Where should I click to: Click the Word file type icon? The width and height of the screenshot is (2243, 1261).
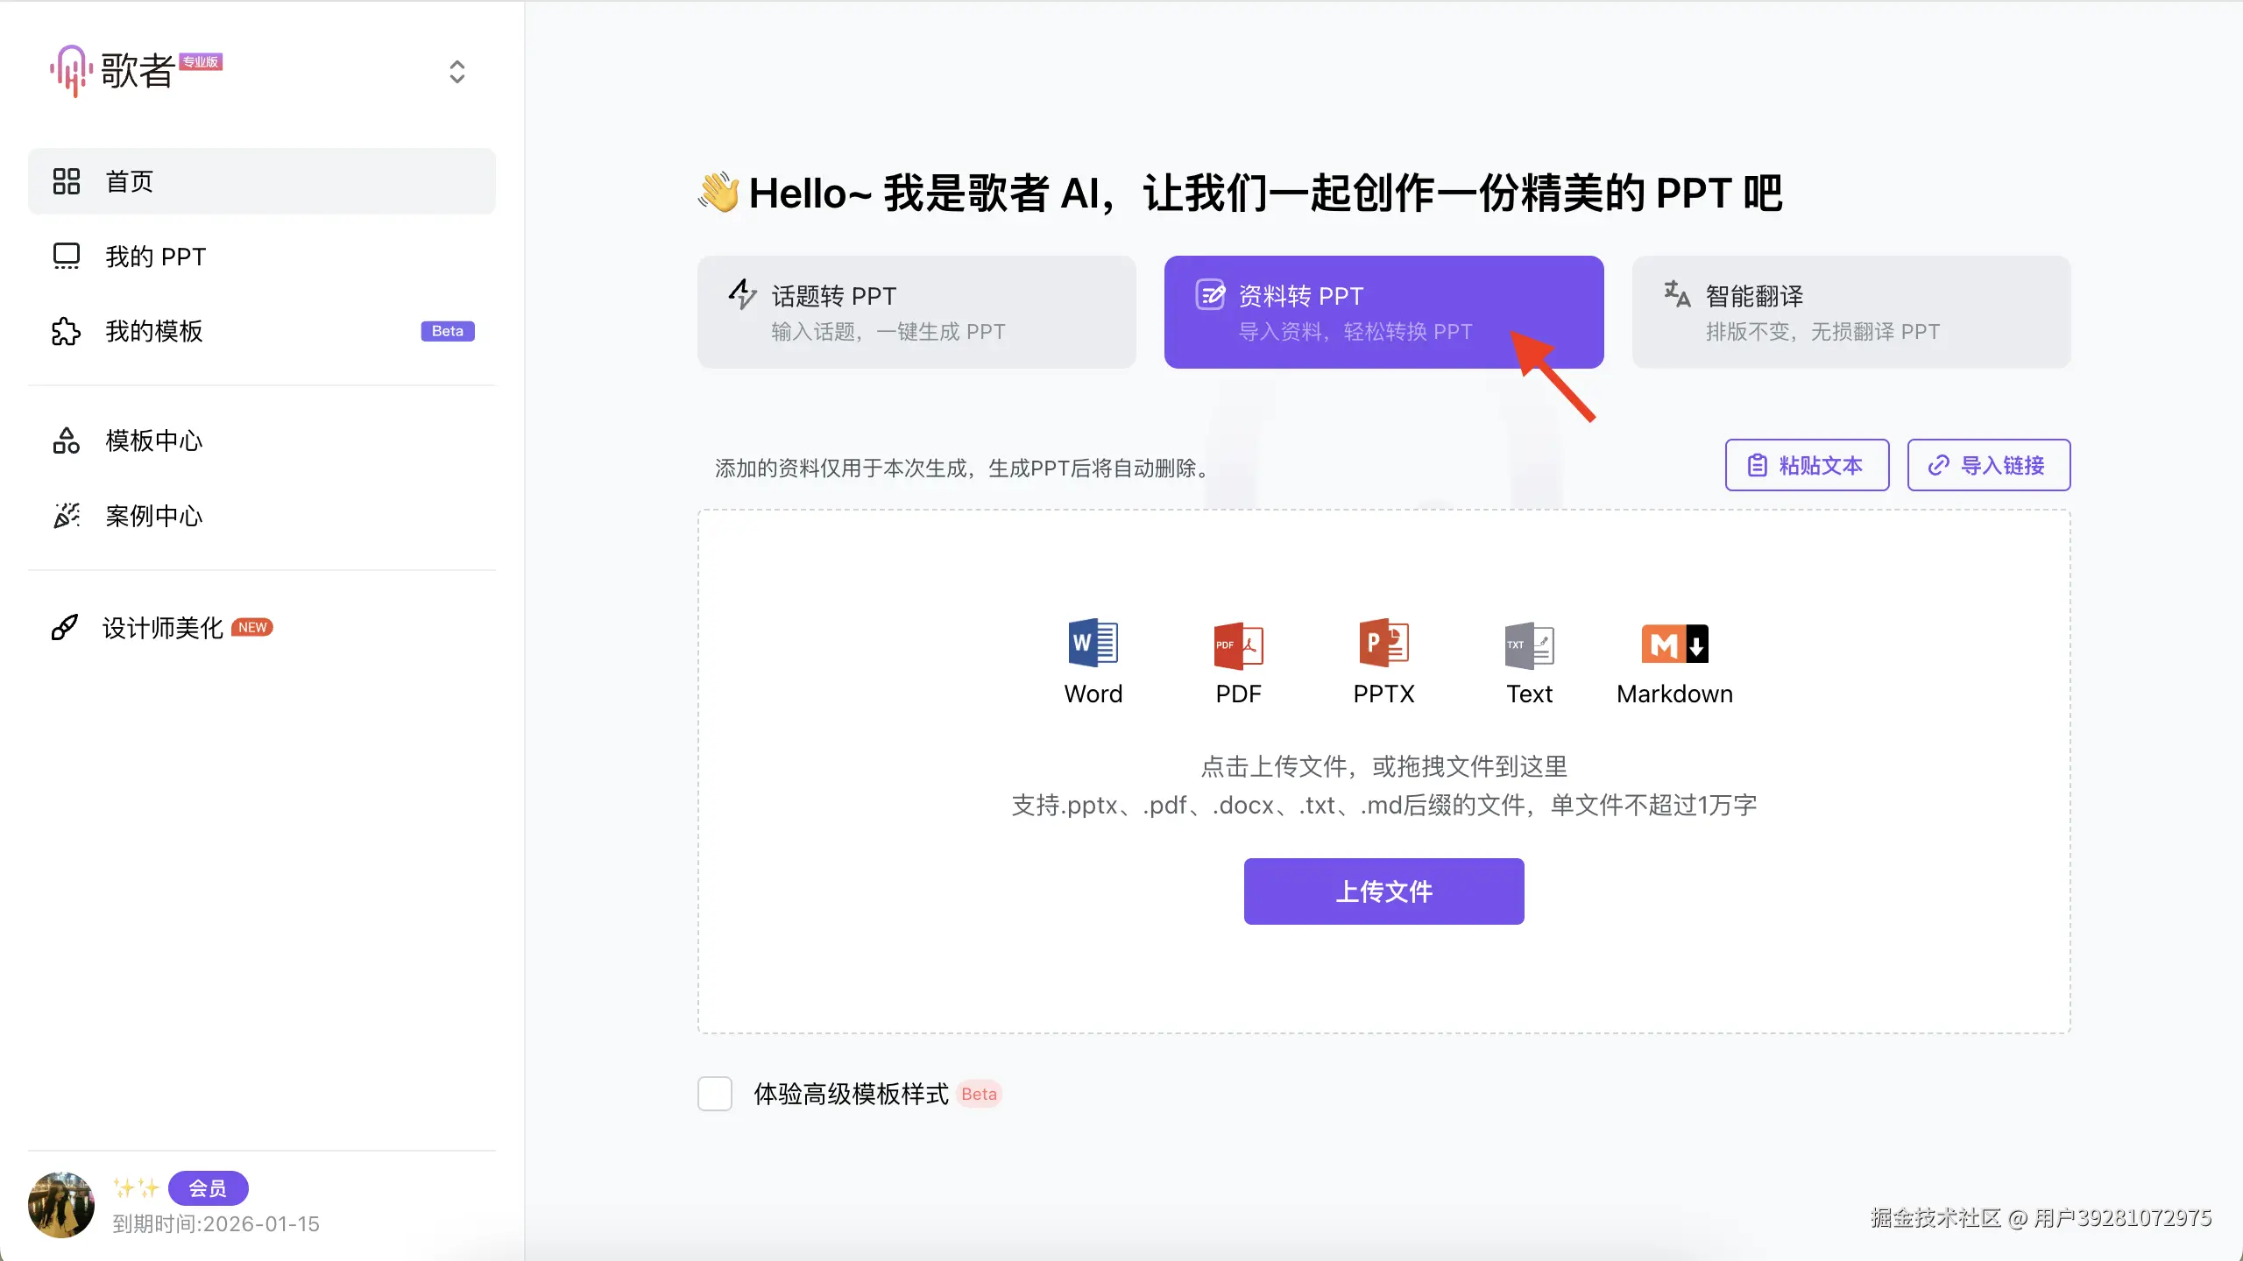1093,644
